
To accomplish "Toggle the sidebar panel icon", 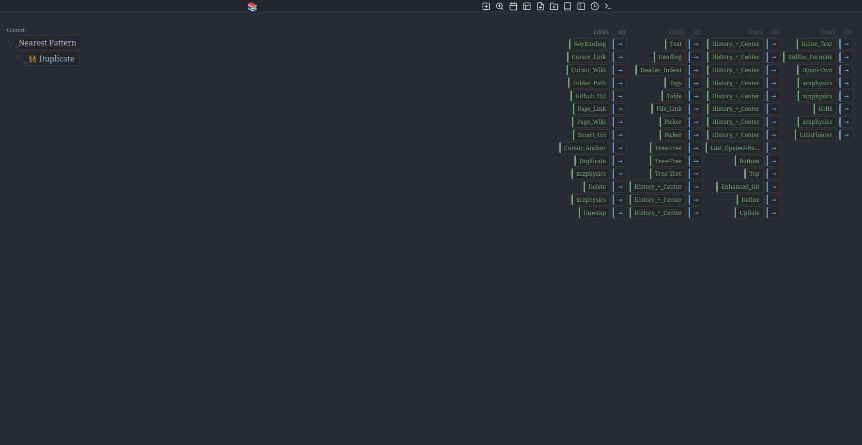I will [x=581, y=6].
